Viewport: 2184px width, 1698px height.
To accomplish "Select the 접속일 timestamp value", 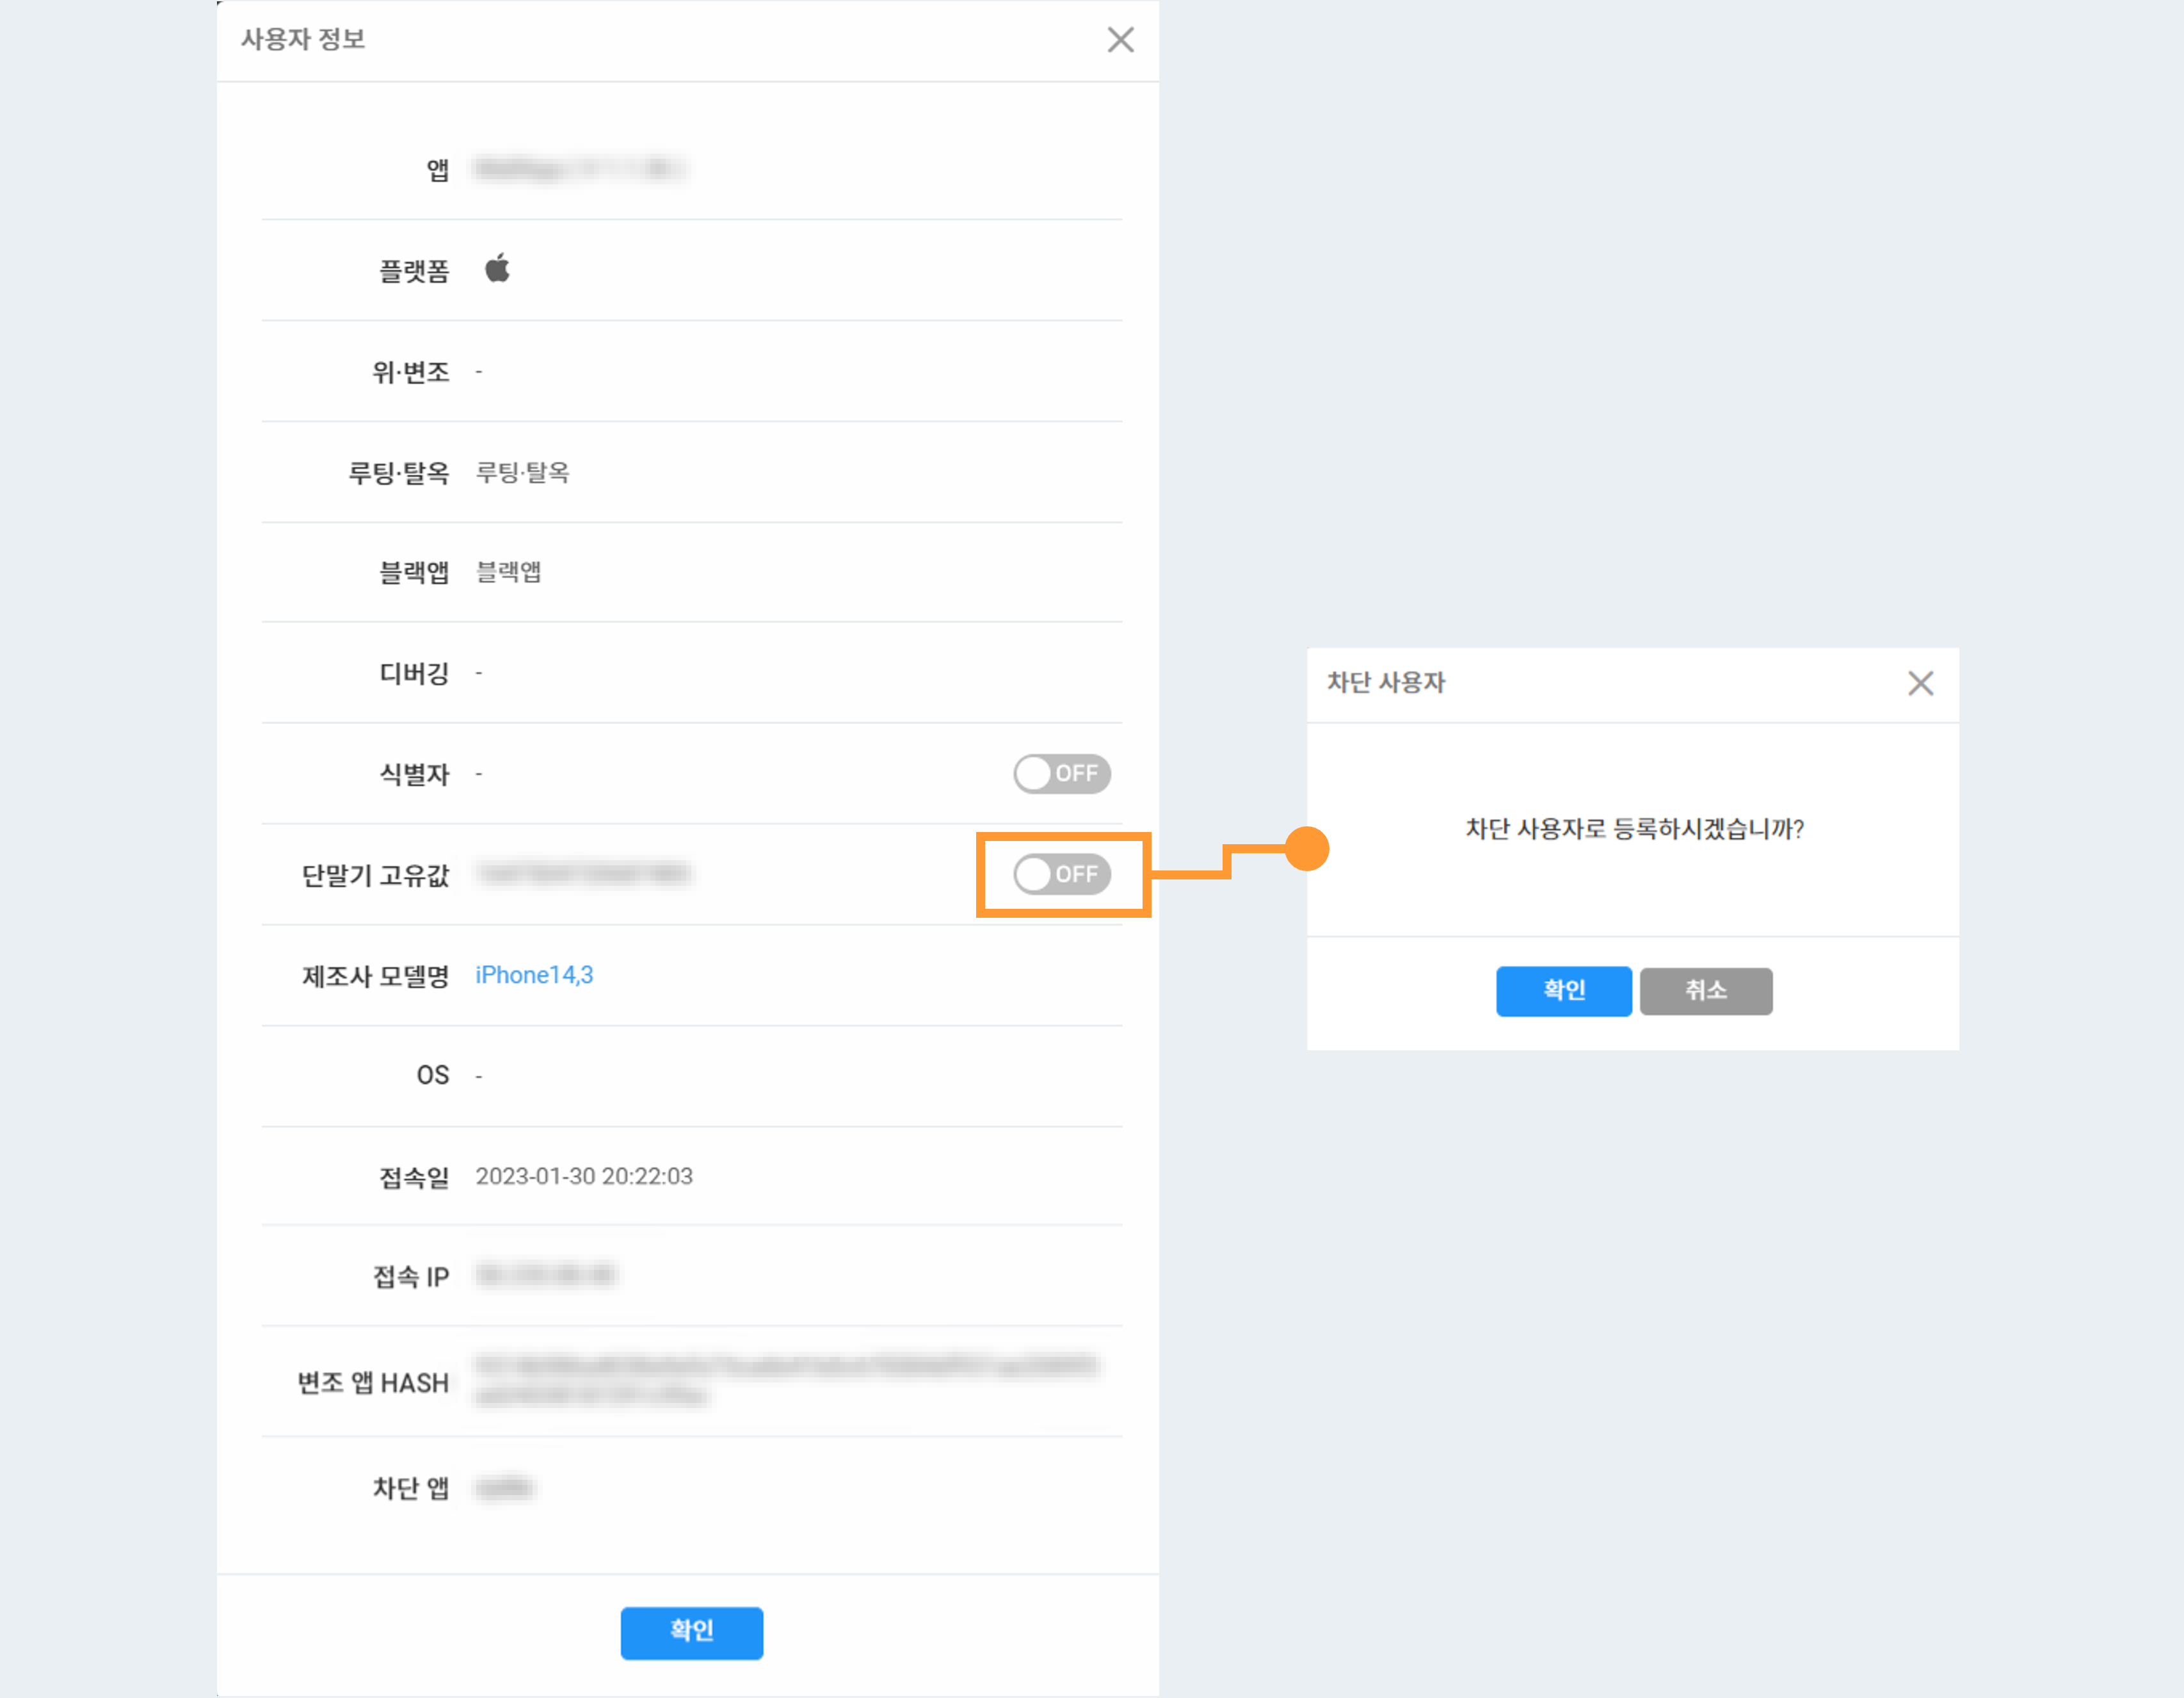I will [584, 1176].
